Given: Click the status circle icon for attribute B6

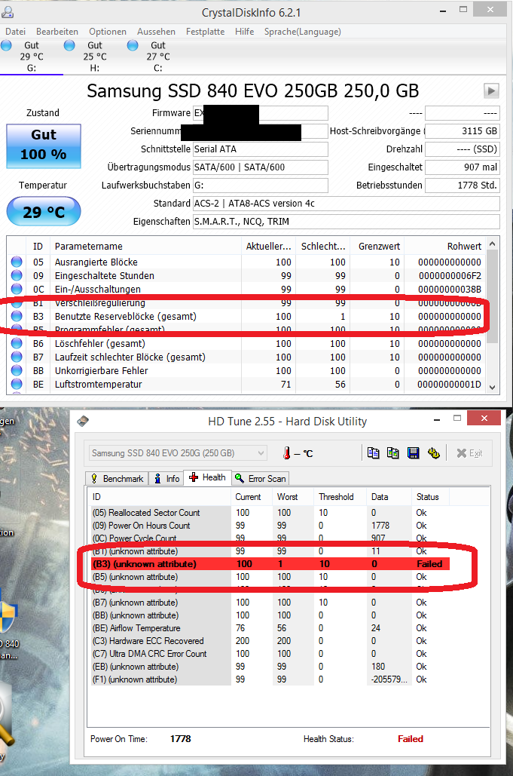Looking at the screenshot, I should click(17, 343).
